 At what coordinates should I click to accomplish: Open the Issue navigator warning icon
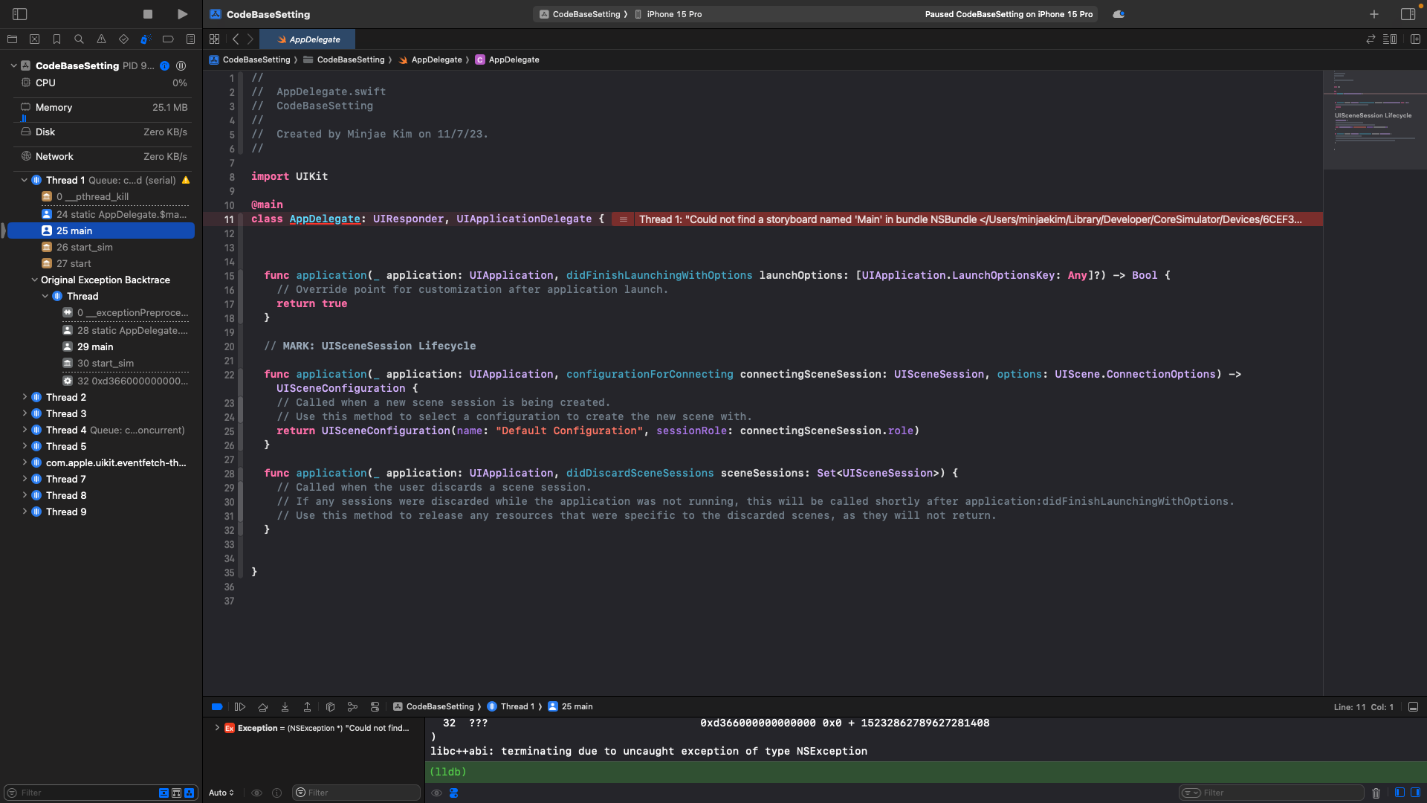click(101, 39)
